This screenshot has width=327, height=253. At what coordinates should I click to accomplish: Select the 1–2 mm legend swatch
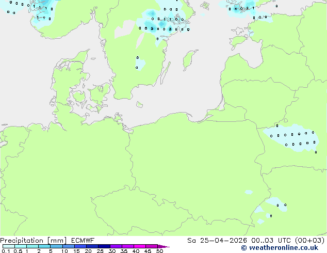click(32, 246)
